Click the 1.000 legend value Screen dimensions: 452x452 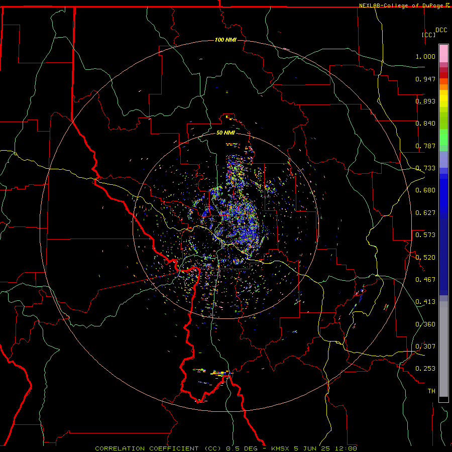(425, 56)
